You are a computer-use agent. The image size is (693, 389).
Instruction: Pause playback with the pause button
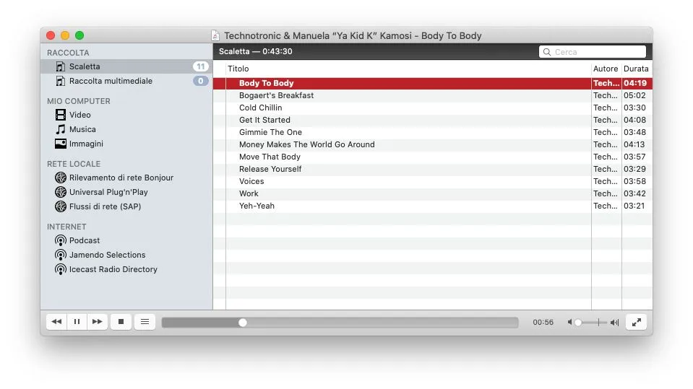(x=77, y=322)
